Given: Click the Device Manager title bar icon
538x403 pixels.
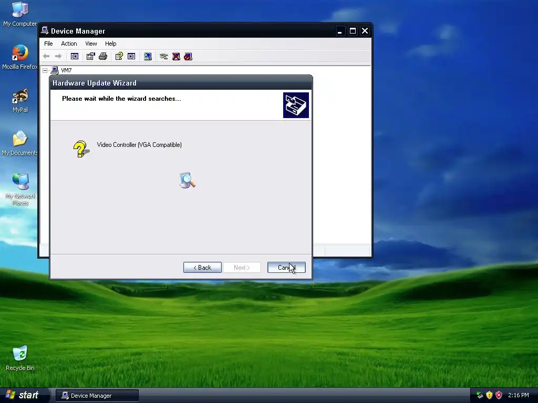Looking at the screenshot, I should (45, 30).
